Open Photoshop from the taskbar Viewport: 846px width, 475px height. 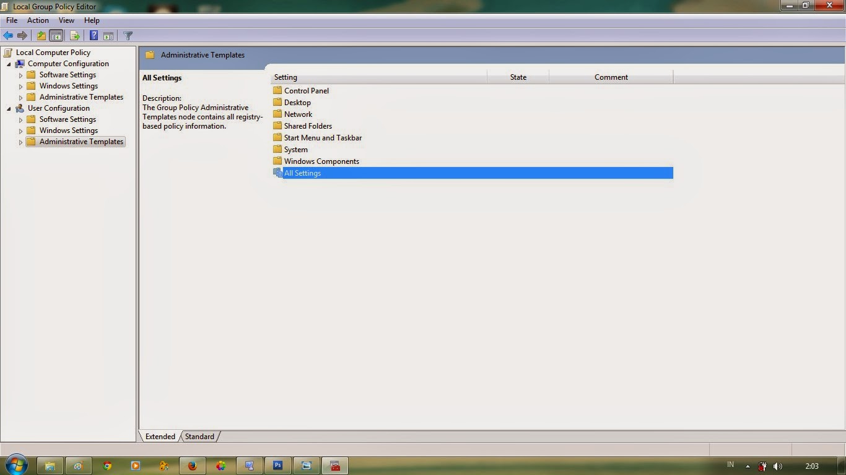click(278, 466)
